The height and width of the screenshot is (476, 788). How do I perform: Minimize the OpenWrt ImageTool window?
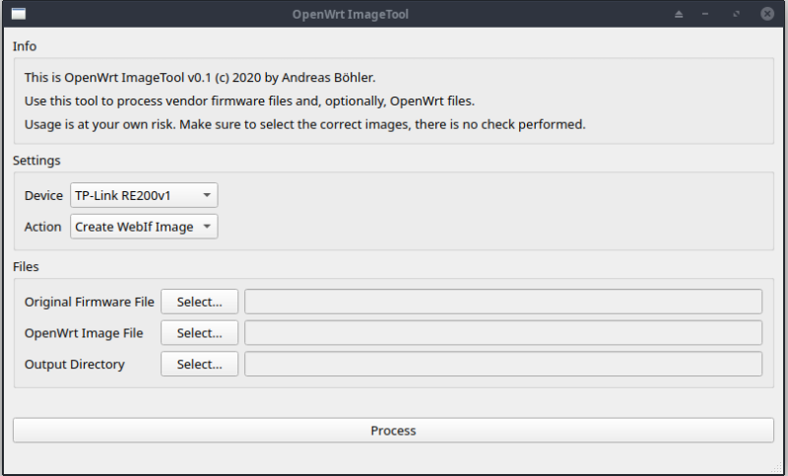706,15
